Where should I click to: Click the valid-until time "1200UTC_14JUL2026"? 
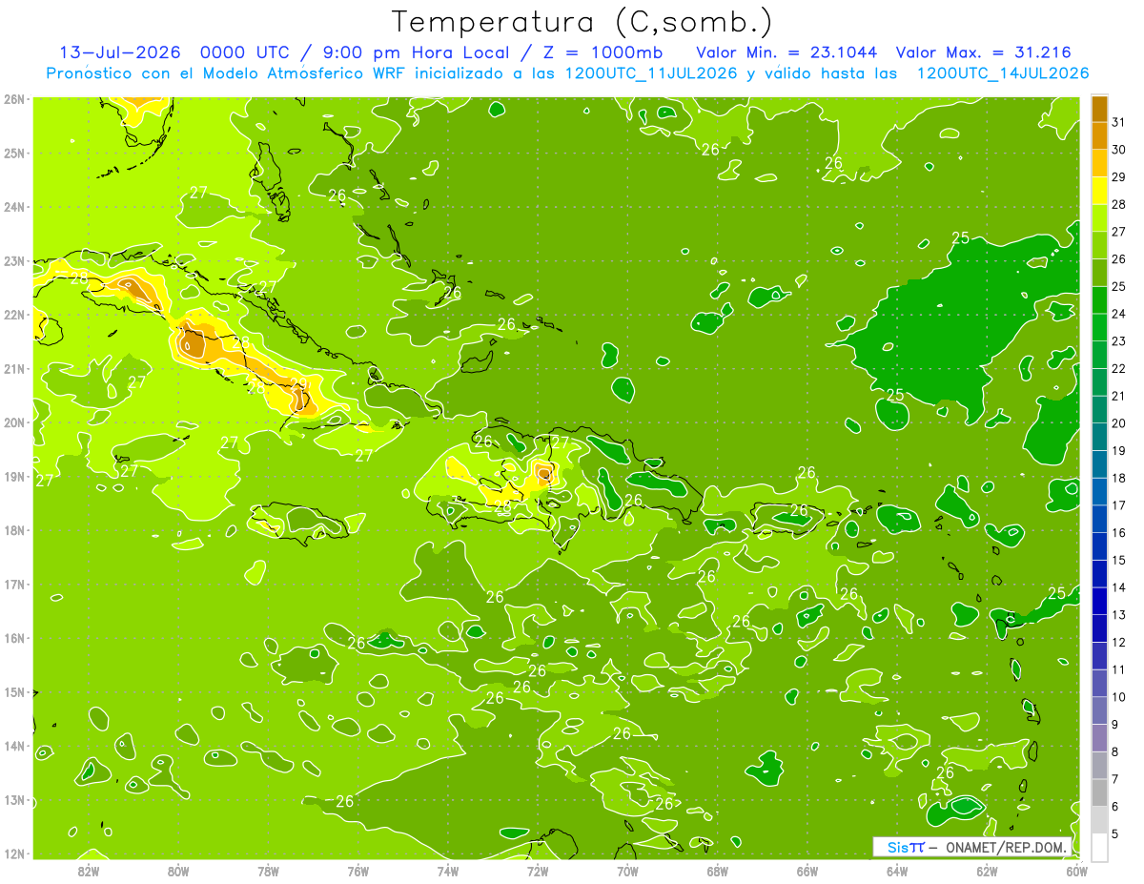[1003, 72]
